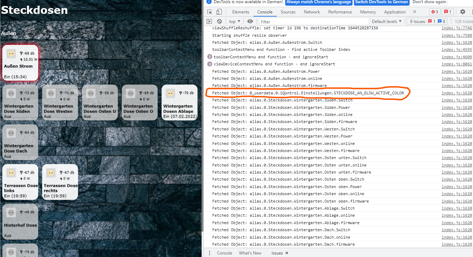Clear the console with the block icon
Viewport: 473px width, 257px height.
click(219, 22)
